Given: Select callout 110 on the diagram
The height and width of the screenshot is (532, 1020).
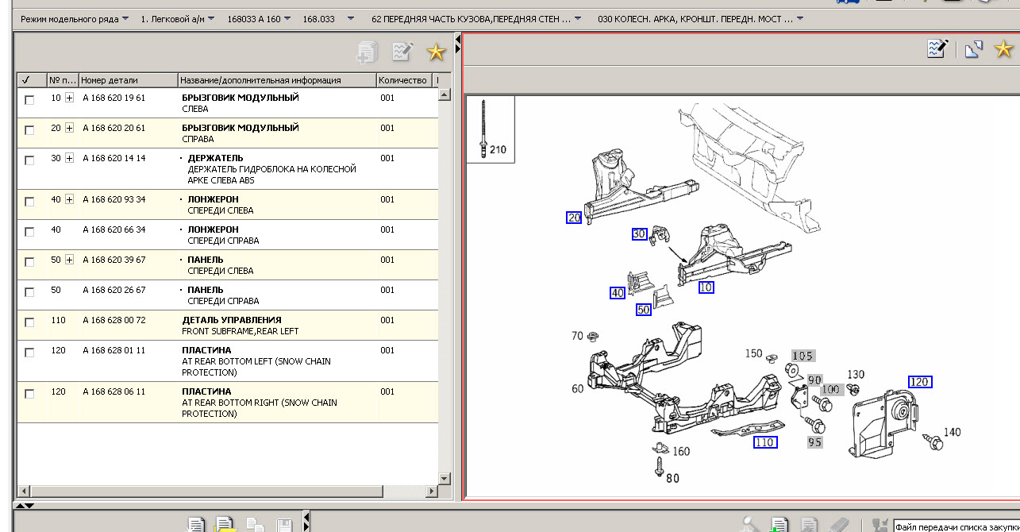Looking at the screenshot, I should pos(764,442).
